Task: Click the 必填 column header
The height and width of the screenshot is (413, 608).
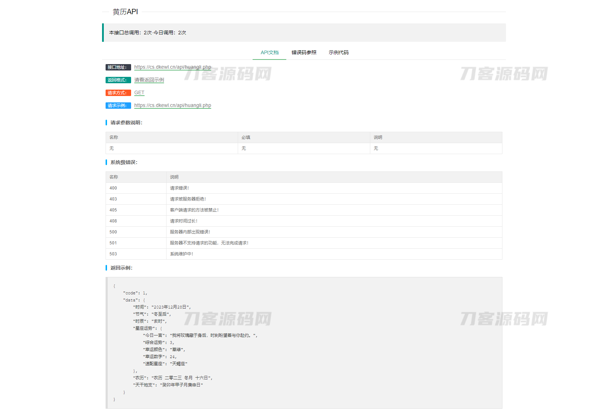Action: tap(246, 137)
